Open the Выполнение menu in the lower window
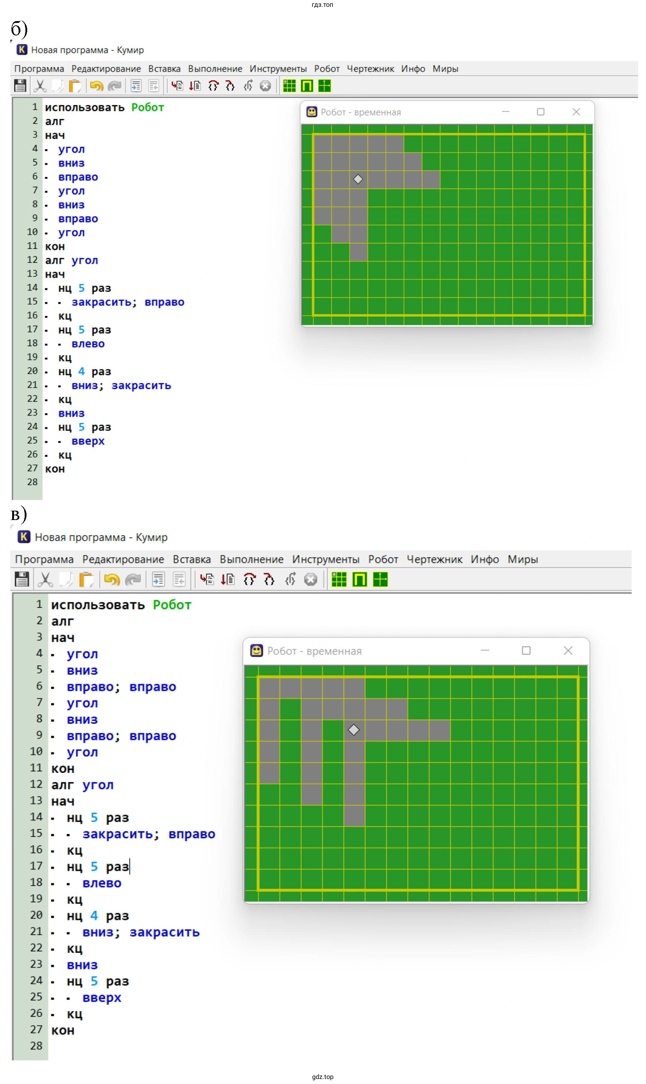This screenshot has width=646, height=1084. [251, 559]
